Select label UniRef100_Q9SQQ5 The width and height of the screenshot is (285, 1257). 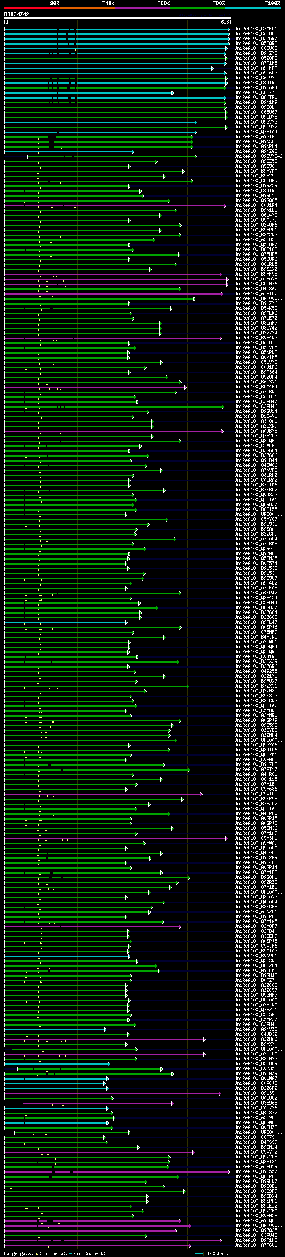pos(255,201)
